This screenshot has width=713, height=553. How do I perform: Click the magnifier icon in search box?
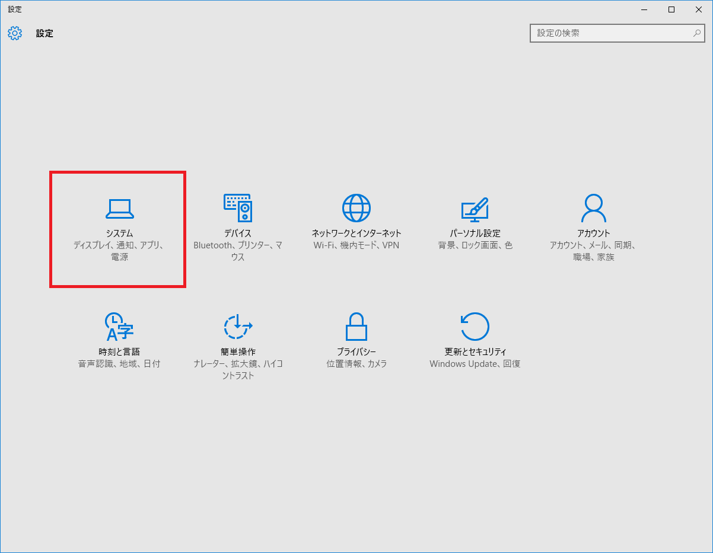697,33
